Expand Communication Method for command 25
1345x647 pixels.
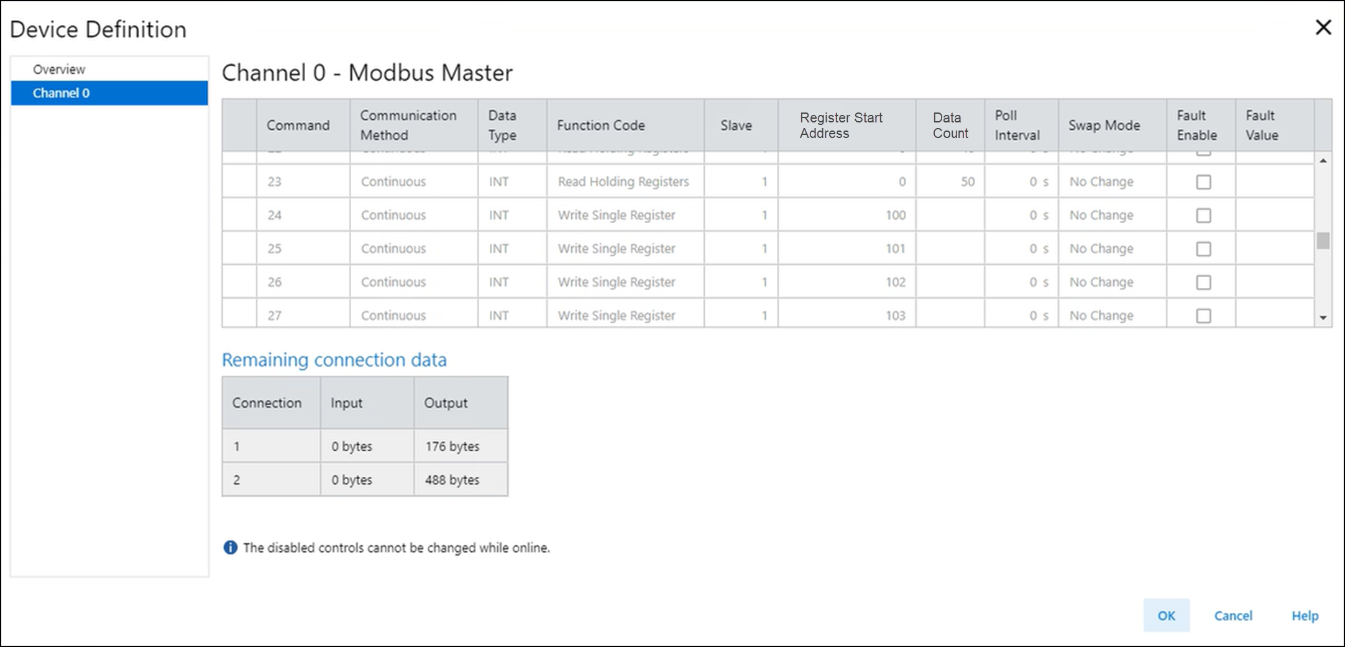pyautogui.click(x=413, y=249)
